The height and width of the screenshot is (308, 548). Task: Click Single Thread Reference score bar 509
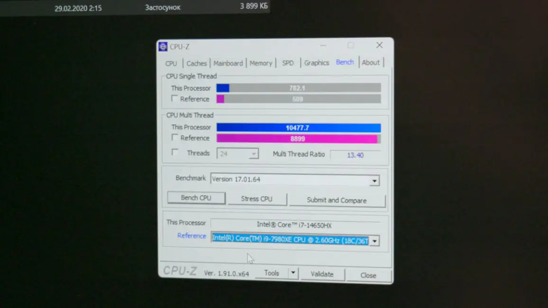pyautogui.click(x=299, y=99)
